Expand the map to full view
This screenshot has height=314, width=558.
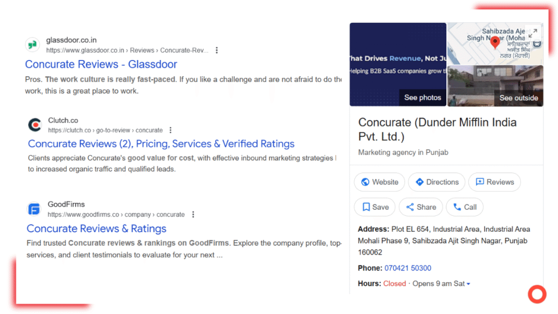(x=533, y=33)
